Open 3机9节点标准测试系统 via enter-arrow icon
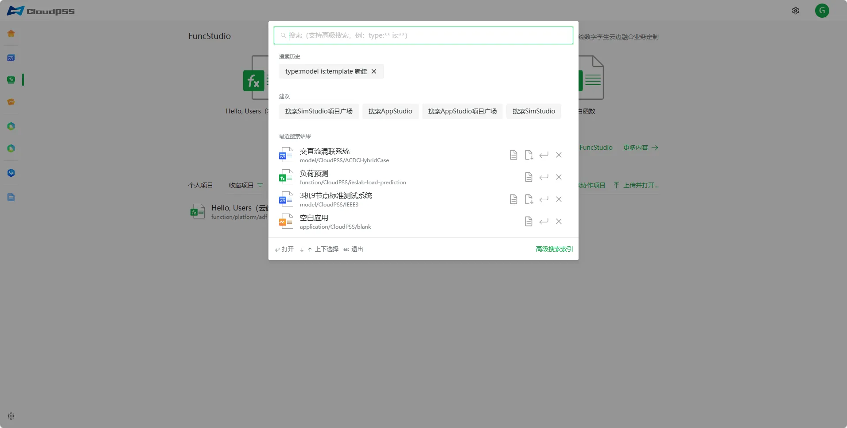This screenshot has height=428, width=847. tap(544, 199)
